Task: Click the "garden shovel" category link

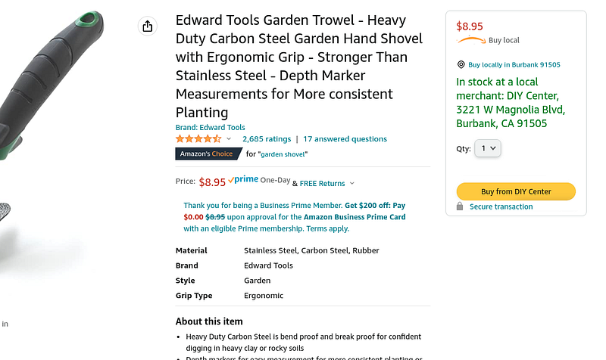Action: (x=283, y=154)
